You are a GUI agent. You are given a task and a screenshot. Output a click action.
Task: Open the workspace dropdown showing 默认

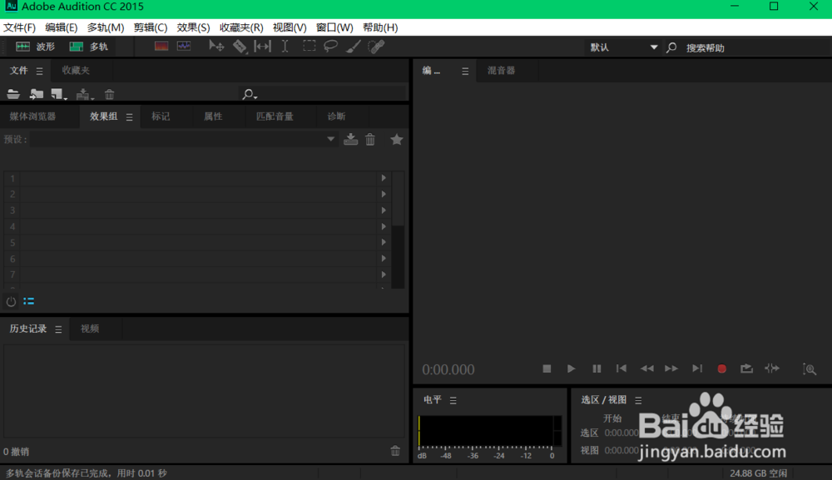coord(623,47)
